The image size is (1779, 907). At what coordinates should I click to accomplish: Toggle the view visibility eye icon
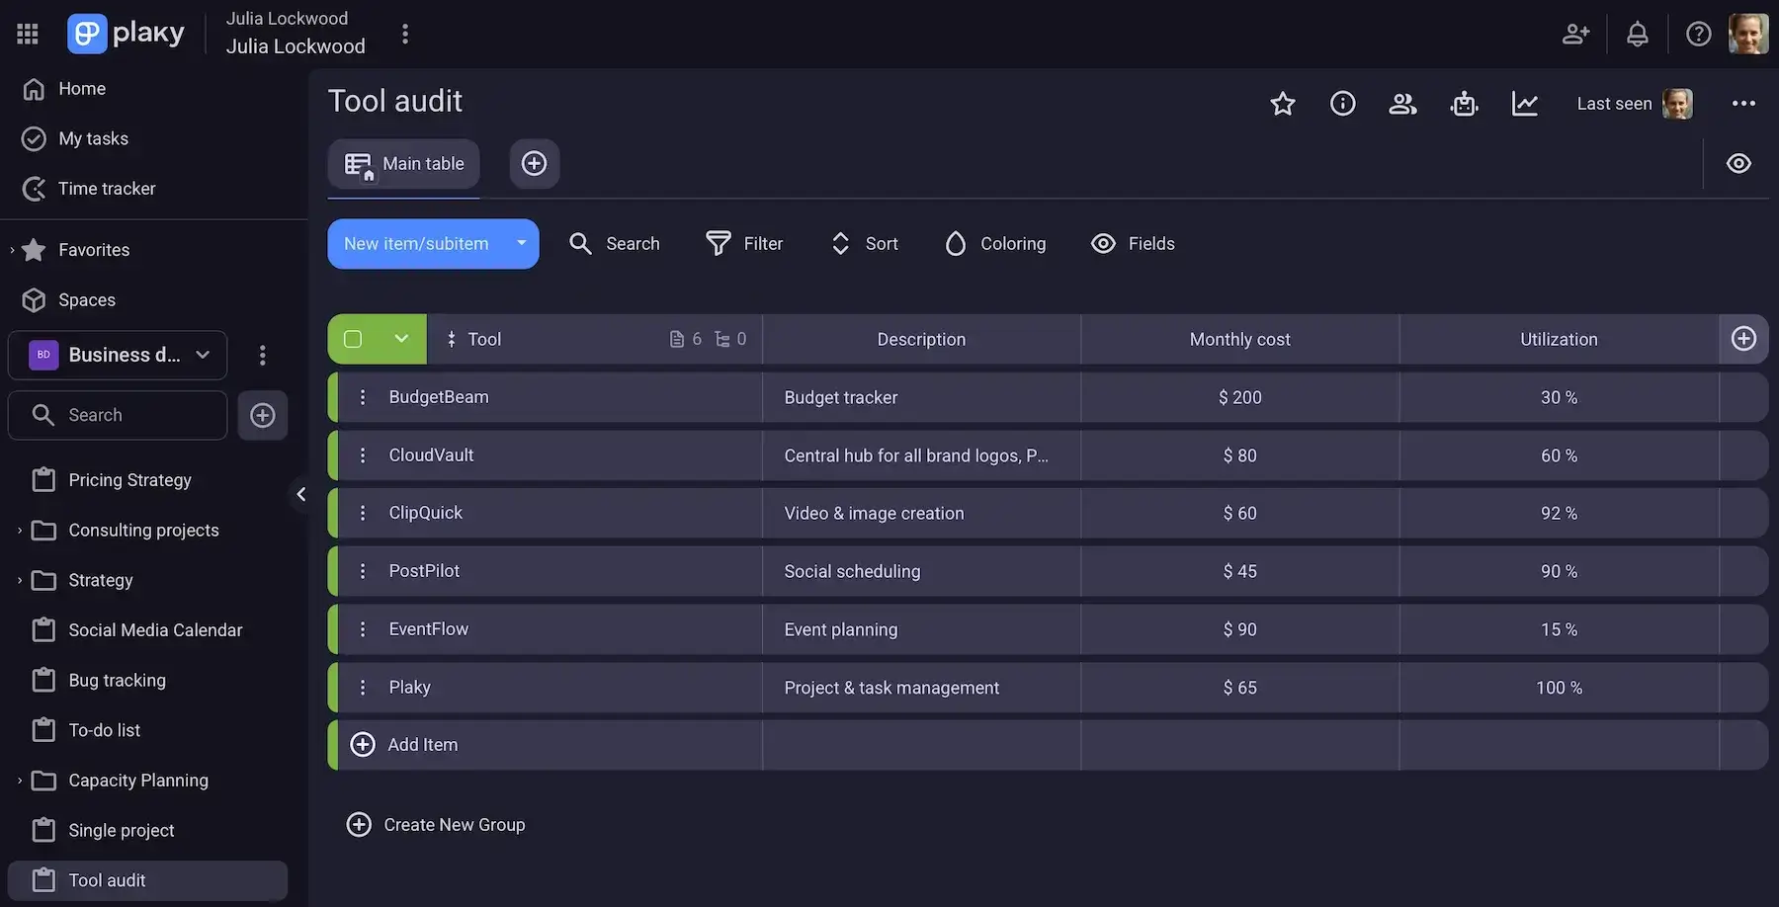(x=1739, y=163)
